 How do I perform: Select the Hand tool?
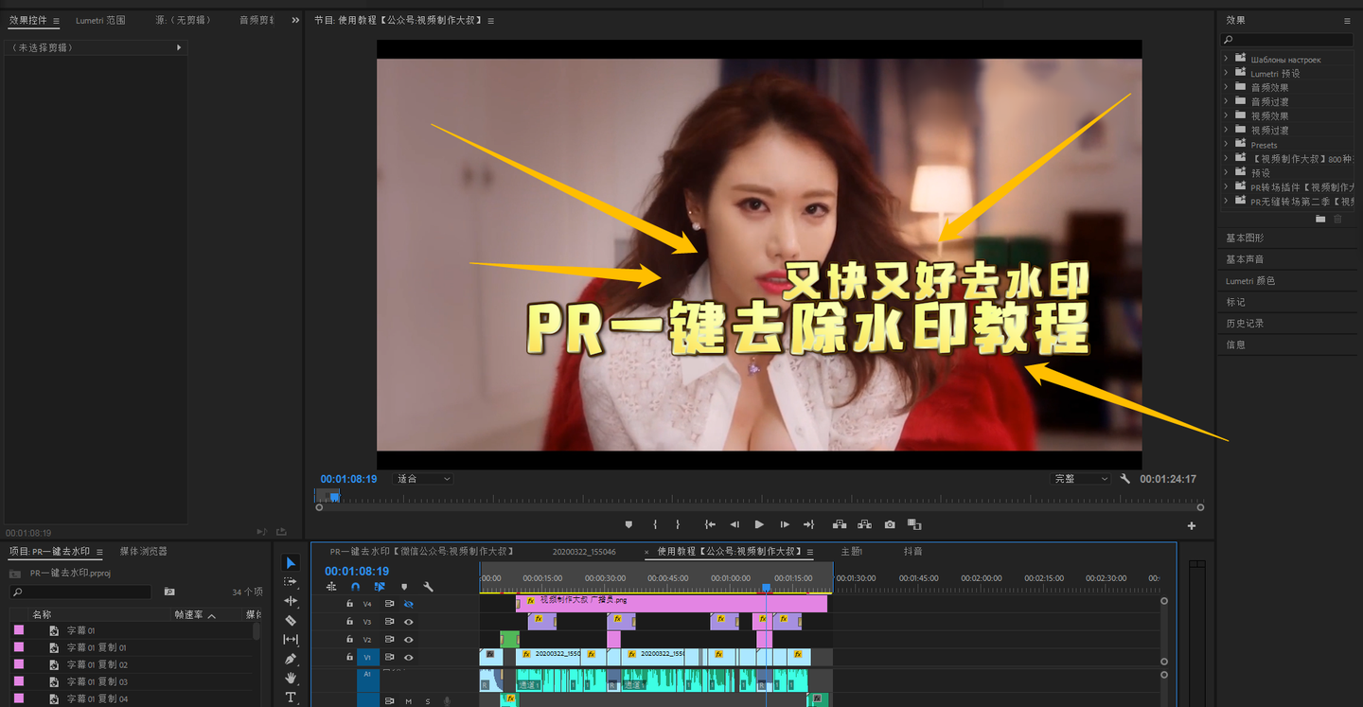[291, 679]
